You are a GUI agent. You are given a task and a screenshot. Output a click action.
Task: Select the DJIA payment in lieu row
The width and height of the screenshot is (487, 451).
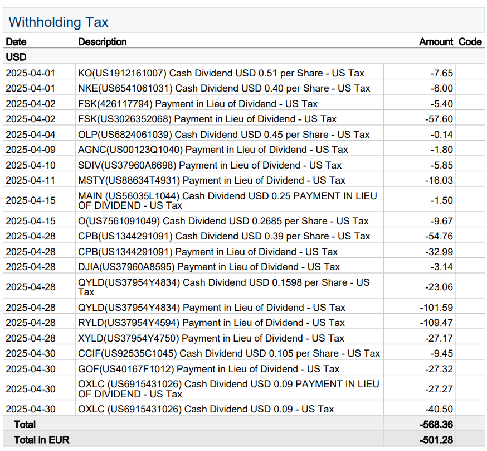pos(209,267)
